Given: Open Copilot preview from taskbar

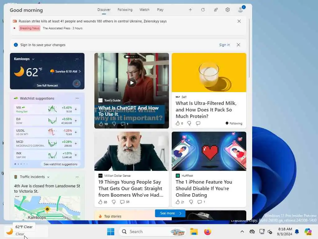Looking at the screenshot, I should point(308,232).
